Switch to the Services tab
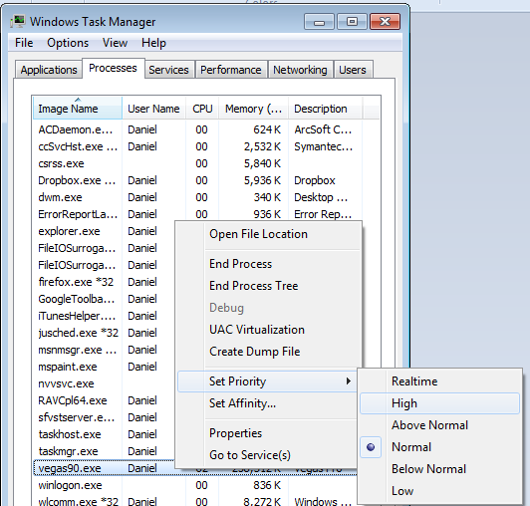 168,70
